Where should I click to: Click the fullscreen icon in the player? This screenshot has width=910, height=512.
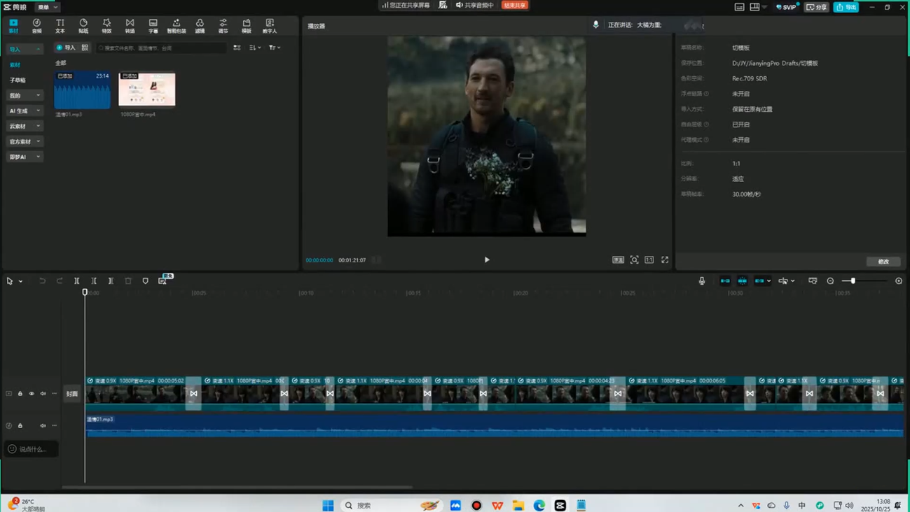665,260
